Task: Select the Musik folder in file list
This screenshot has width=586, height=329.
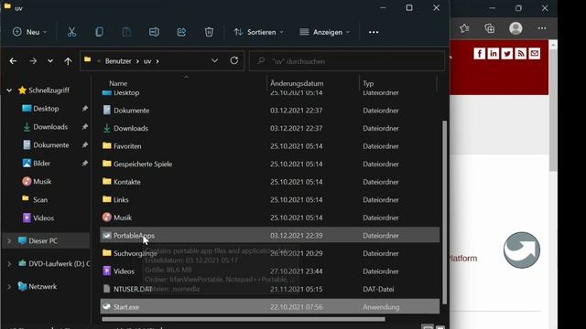Action: (270, 218)
